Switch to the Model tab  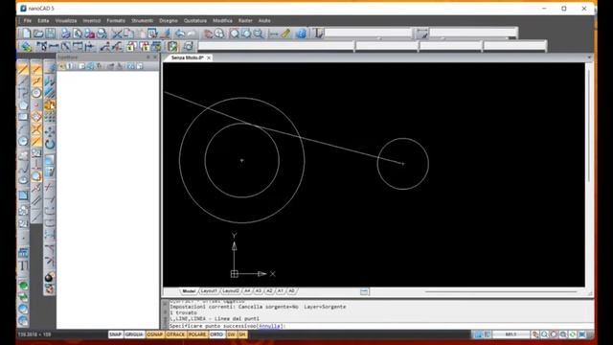click(190, 291)
